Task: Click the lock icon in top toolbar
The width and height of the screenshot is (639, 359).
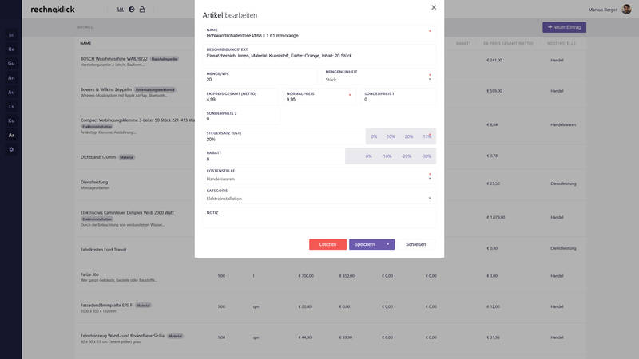Action: (x=142, y=9)
